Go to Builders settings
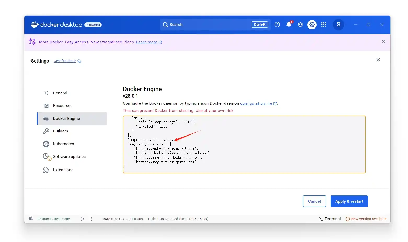 [x=60, y=131]
